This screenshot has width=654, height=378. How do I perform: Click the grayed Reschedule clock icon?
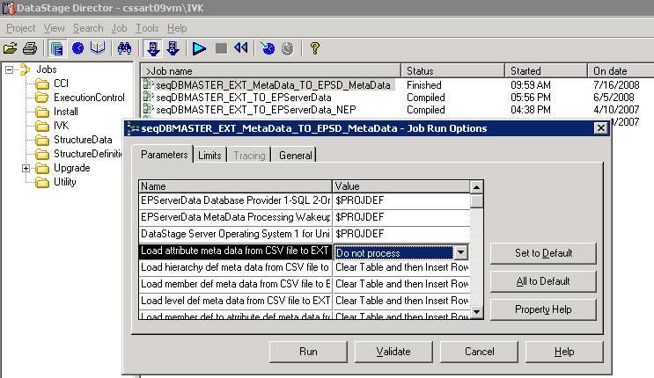287,48
